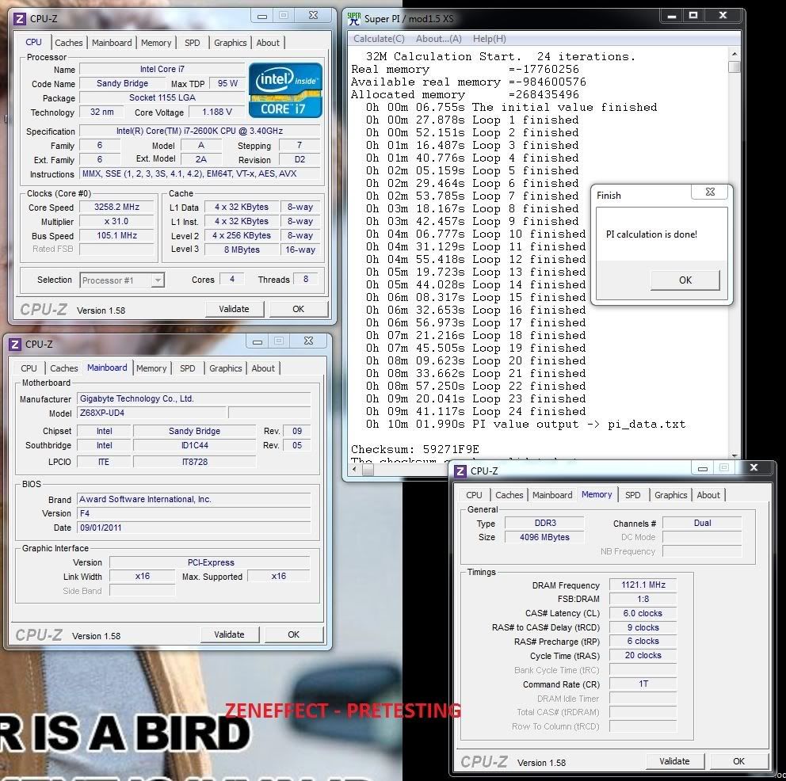Close the Finish dialog with its X button

[x=710, y=192]
